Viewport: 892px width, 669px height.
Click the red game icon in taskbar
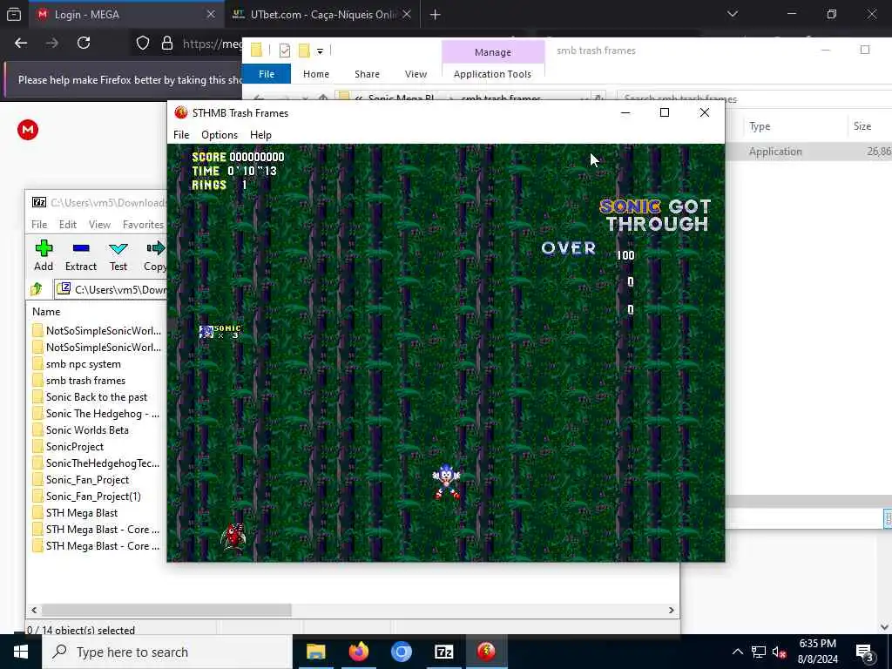tap(486, 652)
